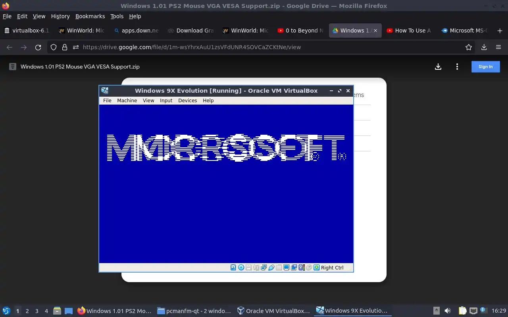Open the VirtualBox Devices menu

coord(187,100)
